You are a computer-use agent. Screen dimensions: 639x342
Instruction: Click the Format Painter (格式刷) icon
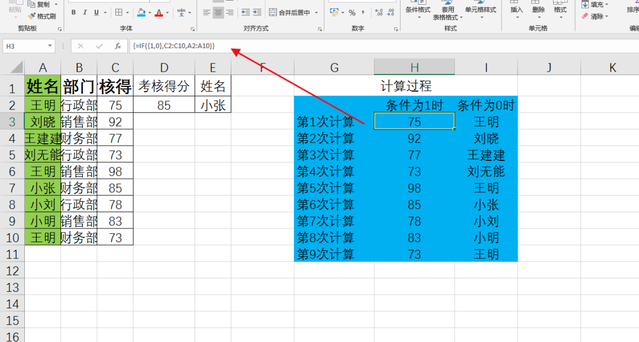[41, 16]
